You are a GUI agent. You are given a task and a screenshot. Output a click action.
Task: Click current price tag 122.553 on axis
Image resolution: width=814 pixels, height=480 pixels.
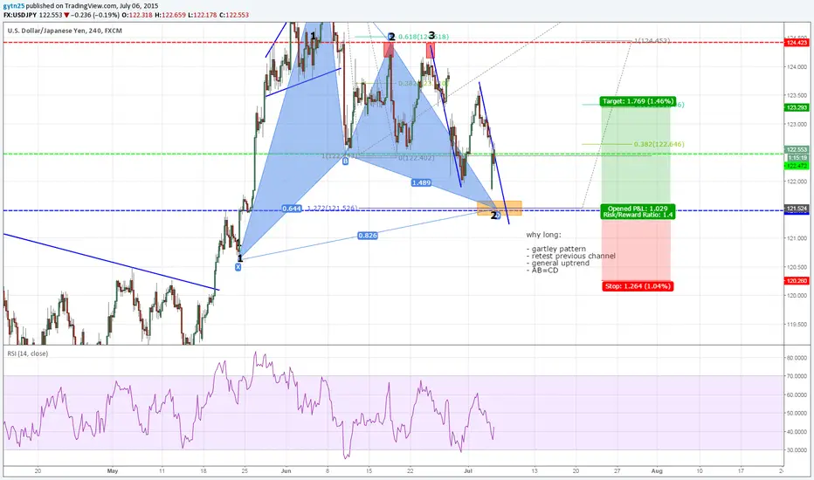(797, 149)
